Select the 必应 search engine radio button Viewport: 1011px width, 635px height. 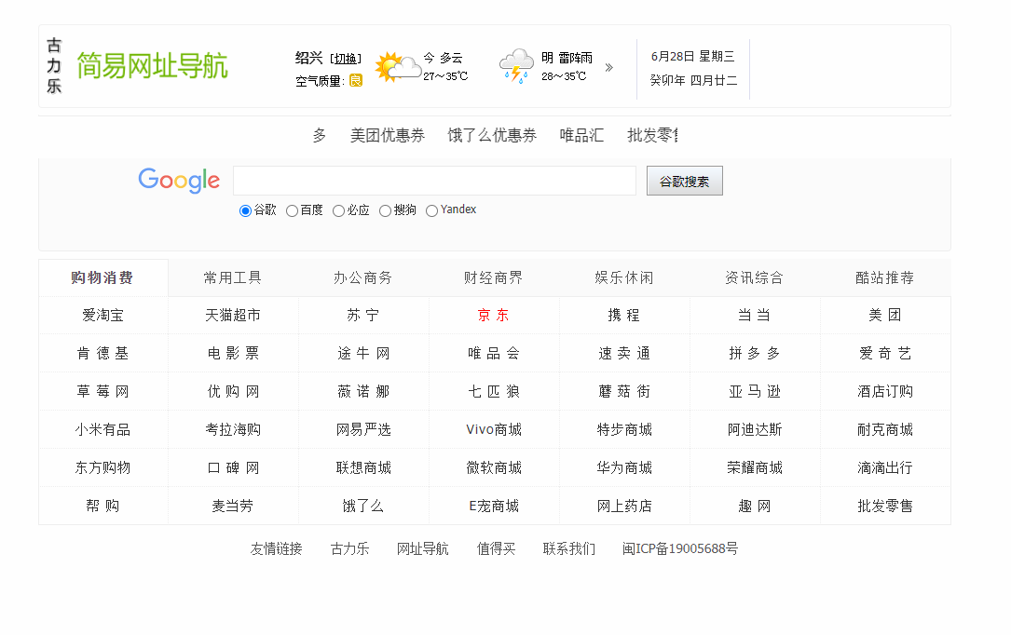338,210
